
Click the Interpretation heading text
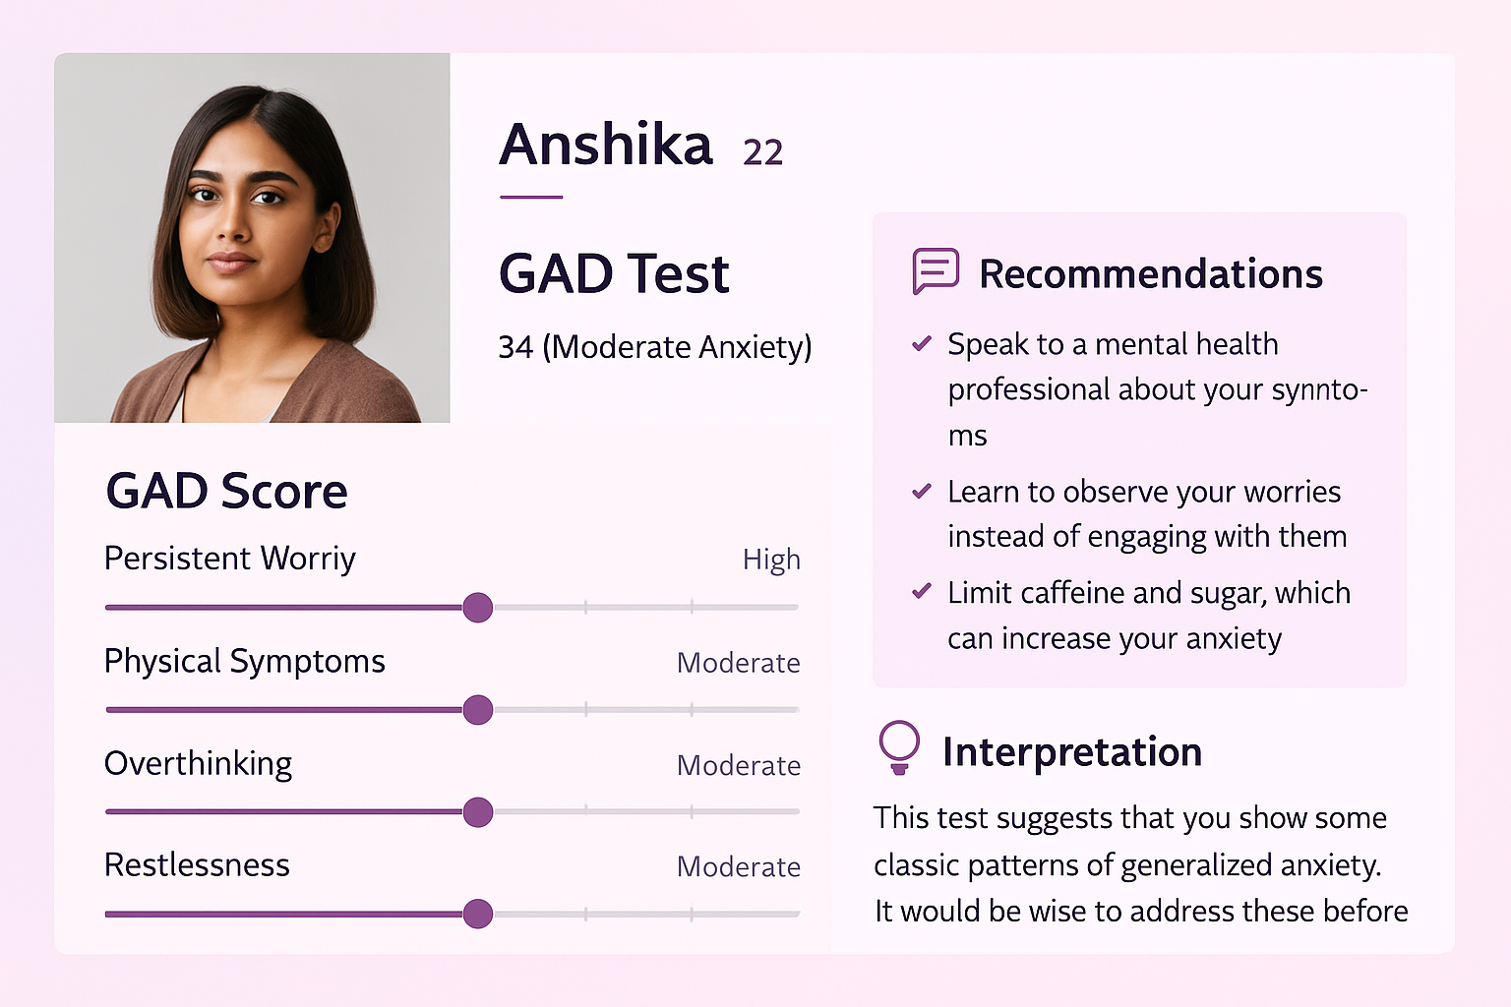point(1071,752)
